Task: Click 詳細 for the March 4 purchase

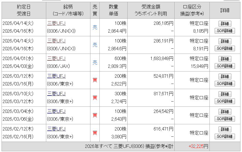Action: click(x=225, y=112)
